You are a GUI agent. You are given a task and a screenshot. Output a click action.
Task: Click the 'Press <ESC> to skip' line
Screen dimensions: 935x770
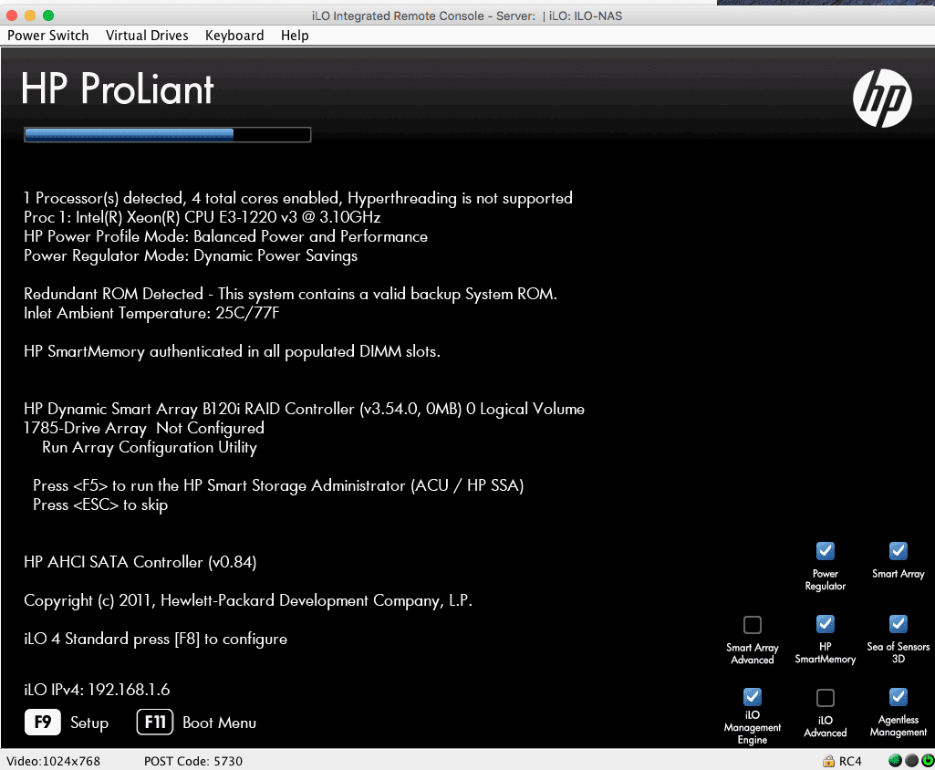coord(100,505)
